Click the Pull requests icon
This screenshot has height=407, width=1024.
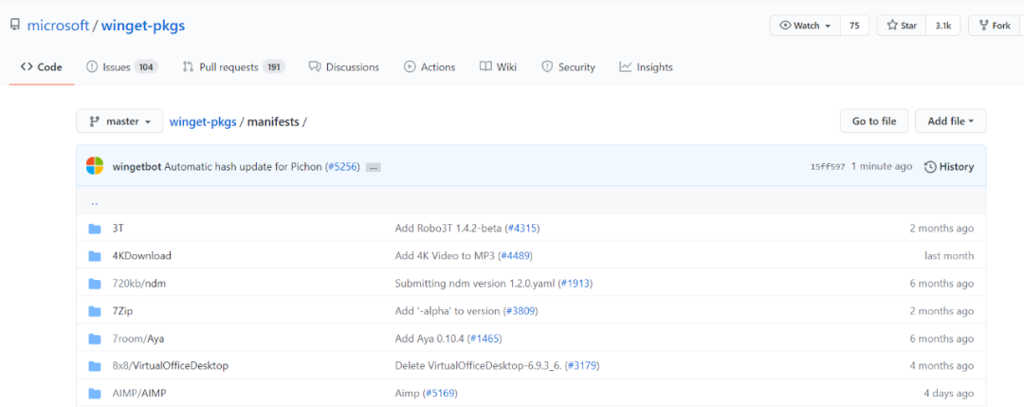pyautogui.click(x=188, y=66)
